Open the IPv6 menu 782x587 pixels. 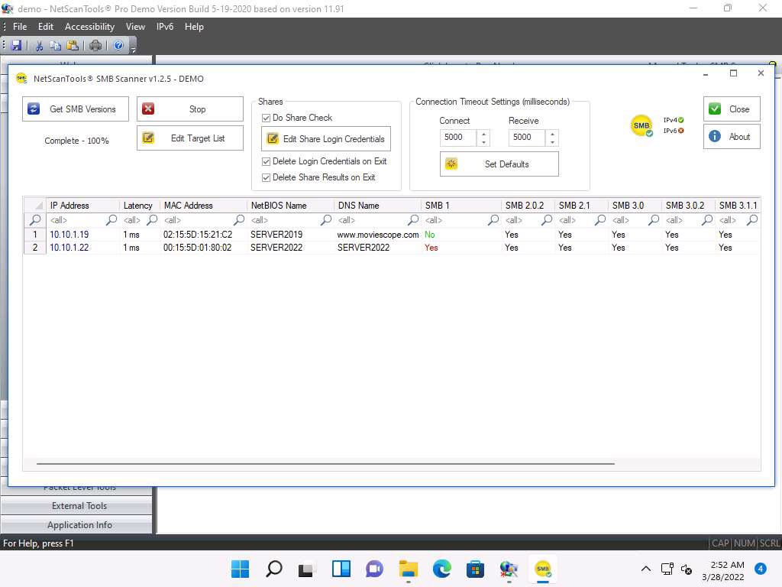click(165, 27)
